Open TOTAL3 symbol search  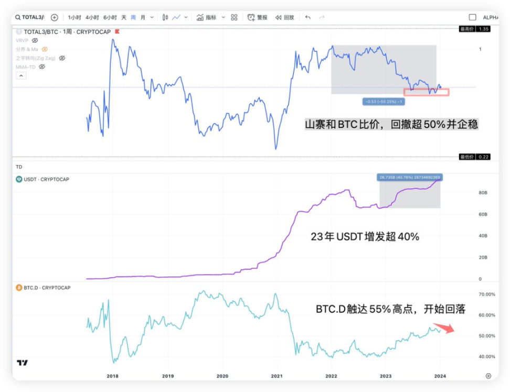pos(30,17)
